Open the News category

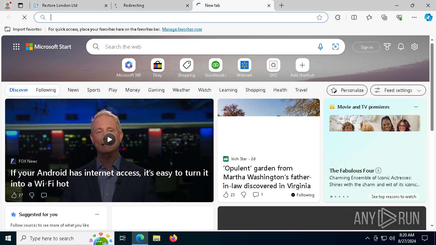73,90
